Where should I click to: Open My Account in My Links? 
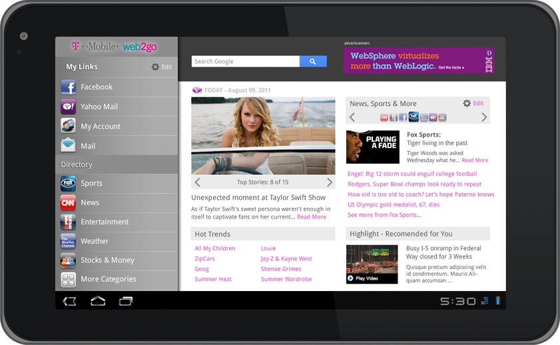pos(117,126)
